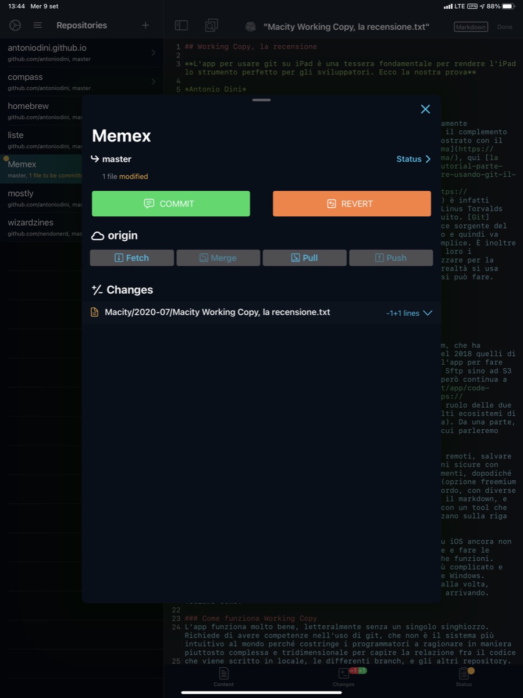
Task: Click the Changes section heading
Action: (122, 290)
